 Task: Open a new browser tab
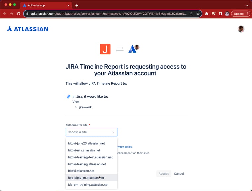tap(77, 5)
